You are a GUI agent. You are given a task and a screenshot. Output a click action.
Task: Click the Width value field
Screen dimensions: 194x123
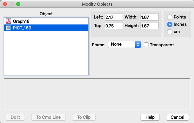tap(149, 17)
